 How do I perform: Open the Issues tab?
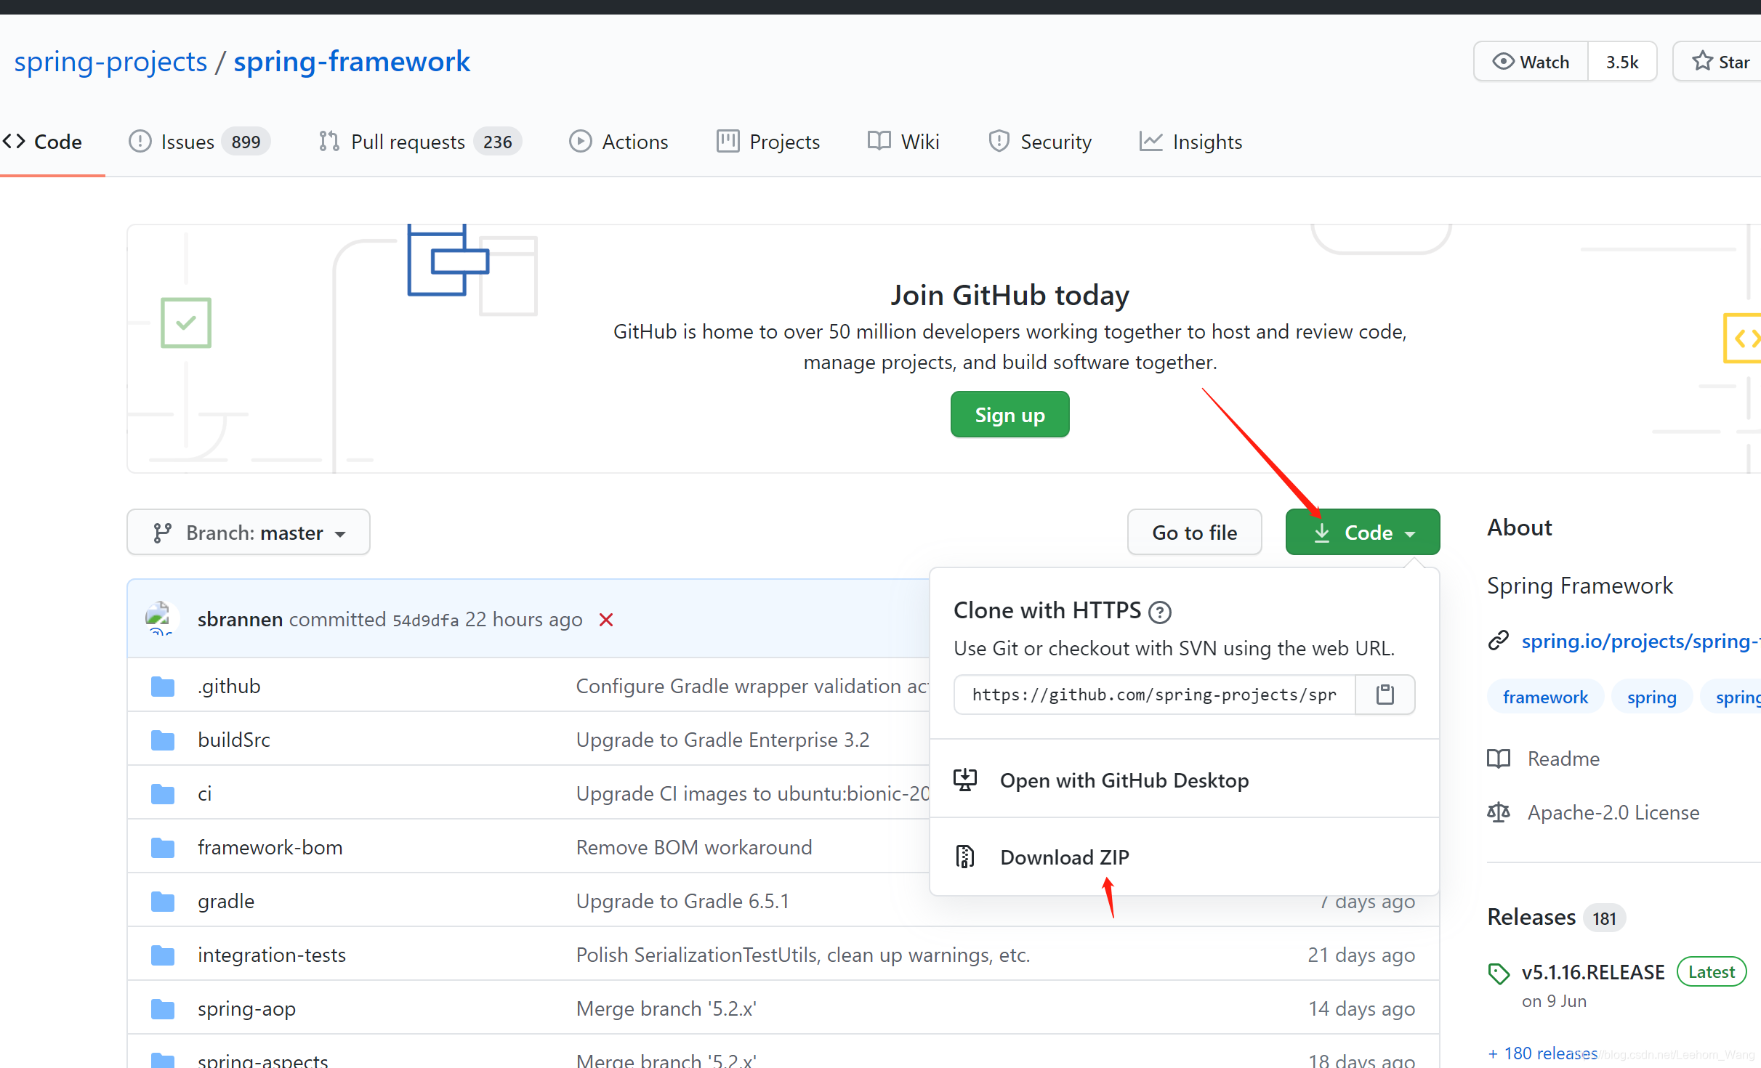coord(199,142)
